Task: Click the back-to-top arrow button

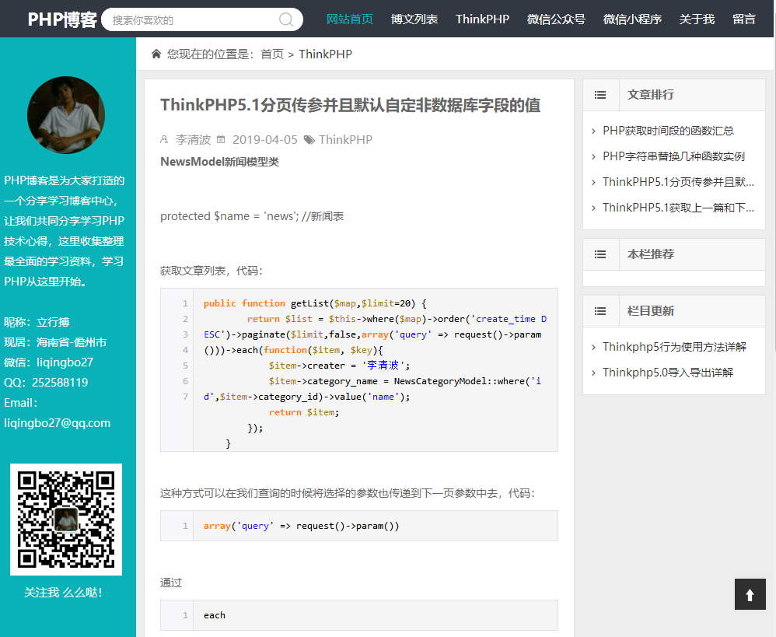Action: pyautogui.click(x=750, y=594)
